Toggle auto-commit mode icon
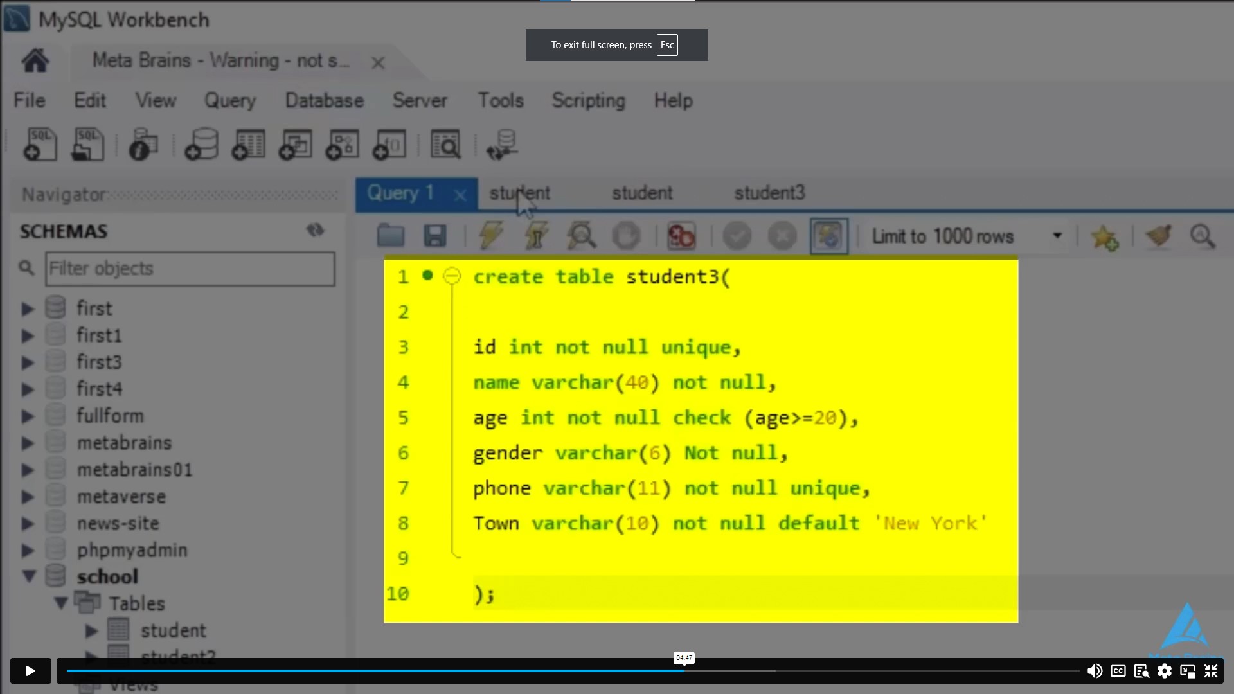1234x694 pixels. click(x=829, y=236)
